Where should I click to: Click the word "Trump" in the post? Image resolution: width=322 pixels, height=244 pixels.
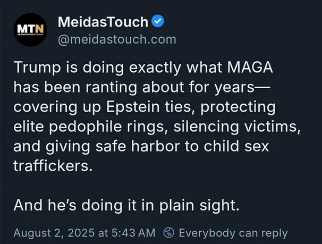click(x=37, y=68)
